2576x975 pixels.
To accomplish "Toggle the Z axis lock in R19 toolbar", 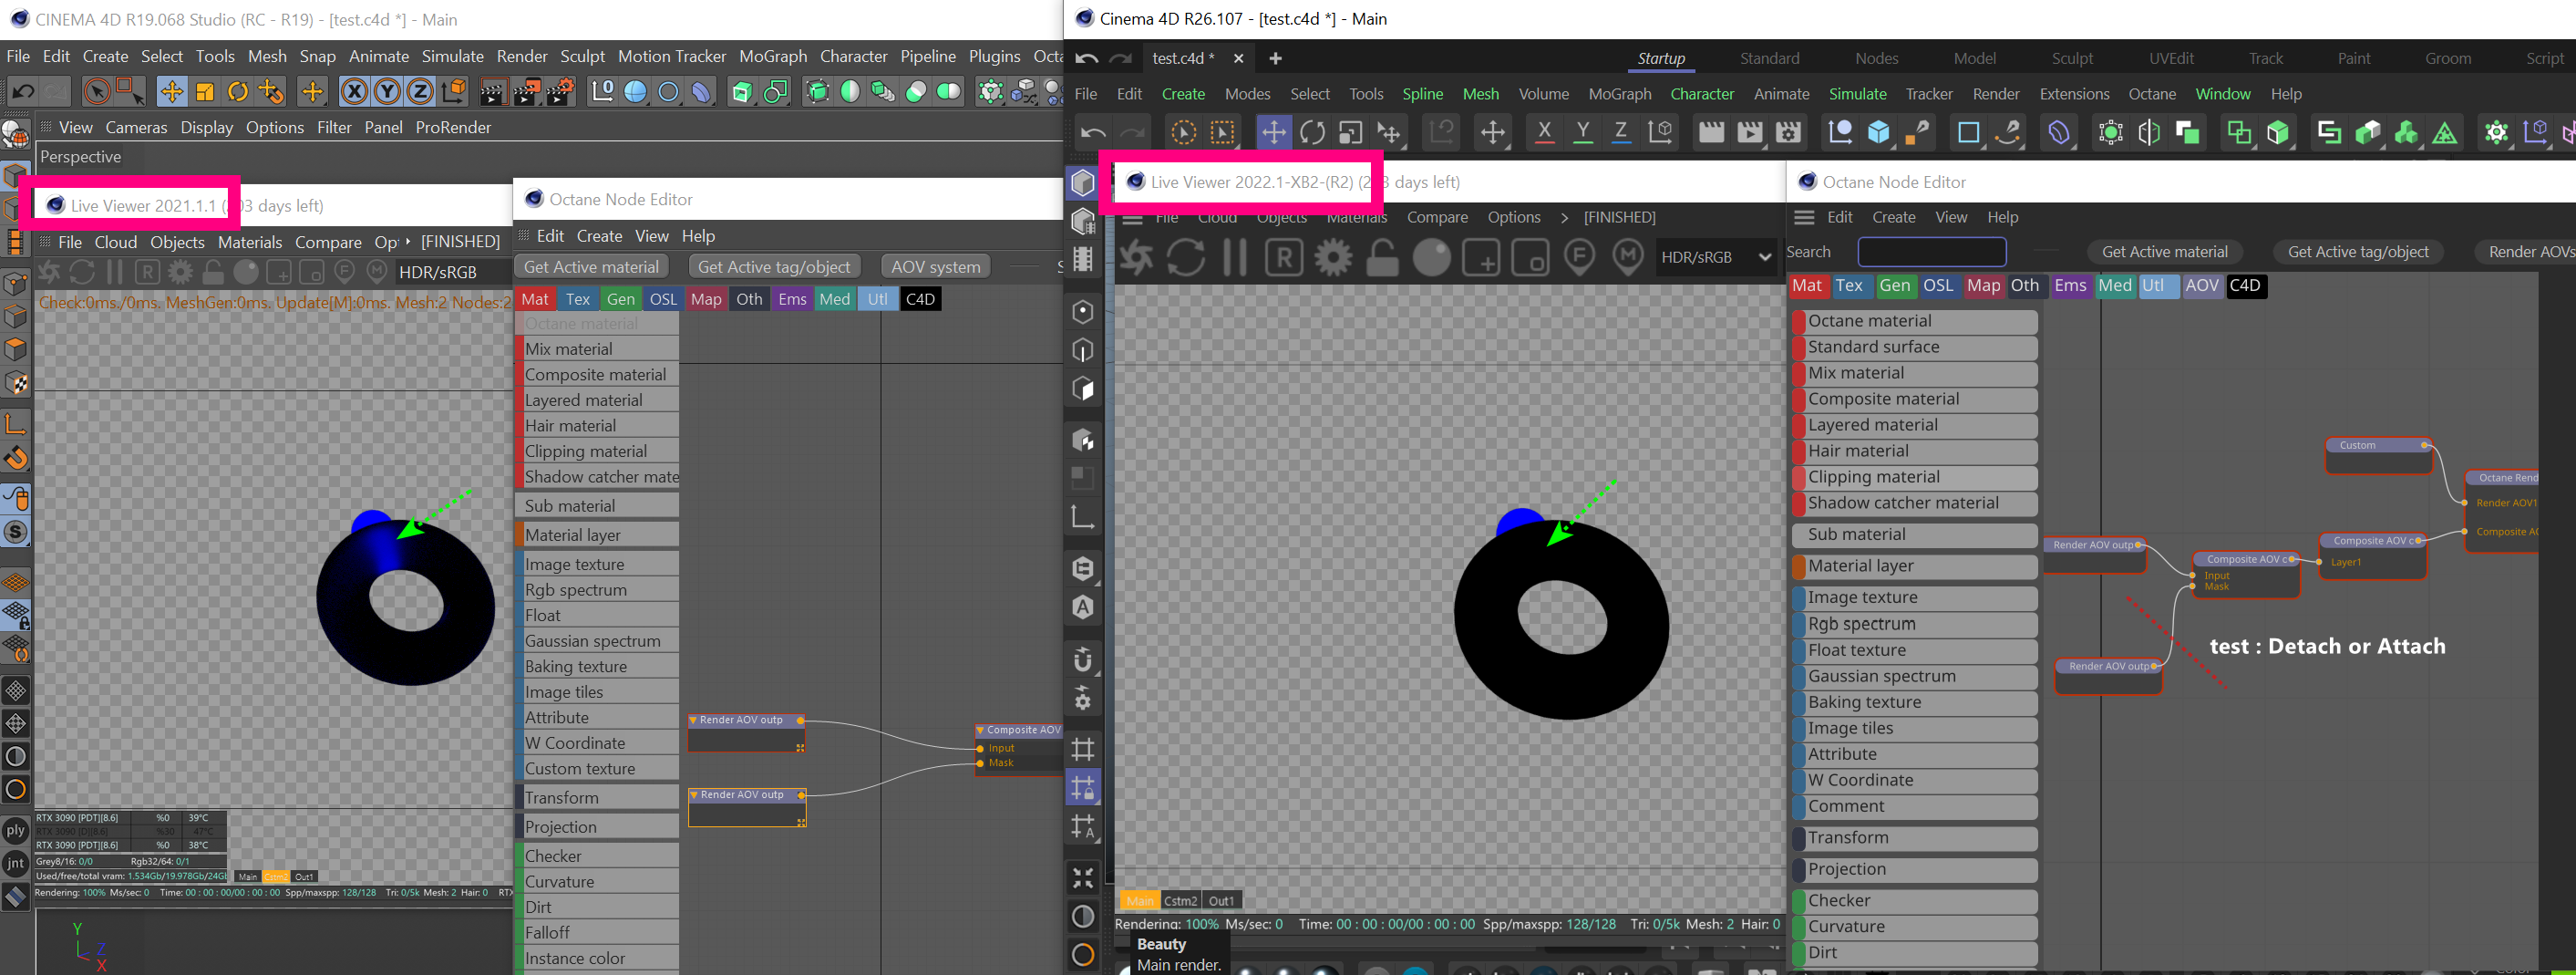I will point(420,92).
